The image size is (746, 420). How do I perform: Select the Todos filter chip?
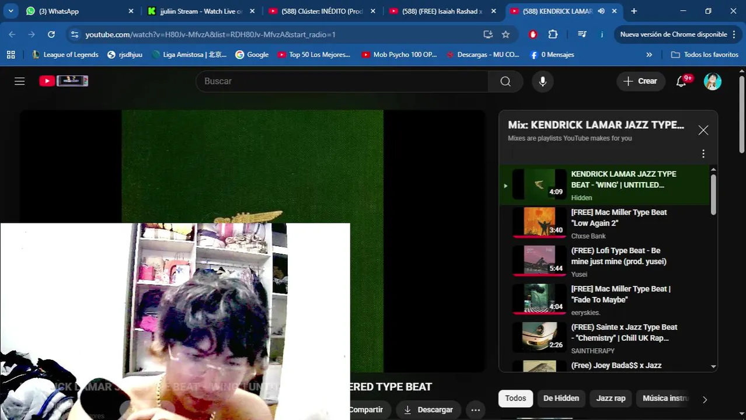click(x=515, y=398)
